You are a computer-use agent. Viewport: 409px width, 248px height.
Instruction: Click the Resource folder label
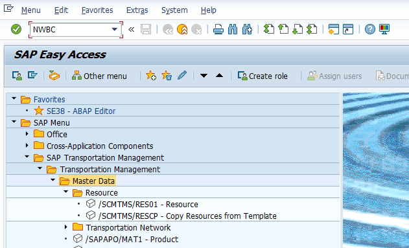[102, 193]
